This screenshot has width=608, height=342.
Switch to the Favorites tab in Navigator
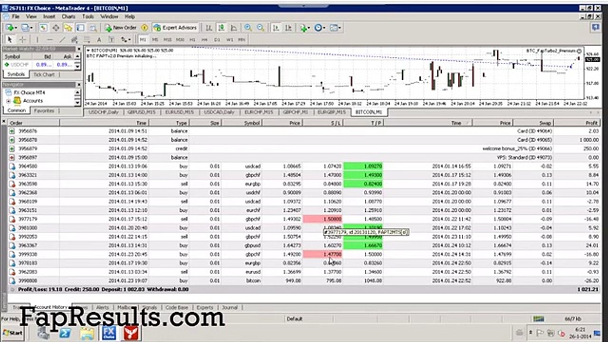(44, 111)
